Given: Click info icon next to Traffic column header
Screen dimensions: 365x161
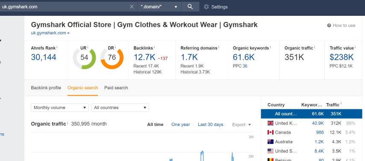Looking at the screenshot, I should click(x=341, y=103).
